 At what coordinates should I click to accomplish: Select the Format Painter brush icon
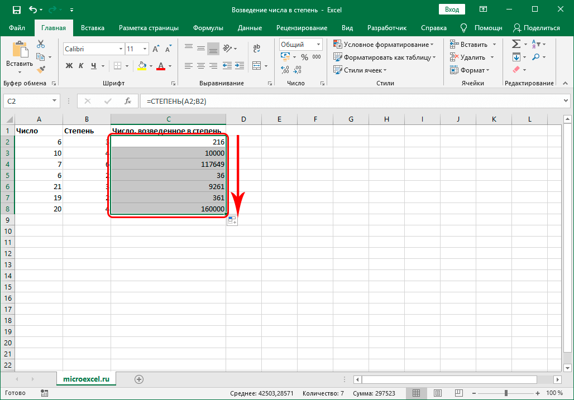pos(41,69)
